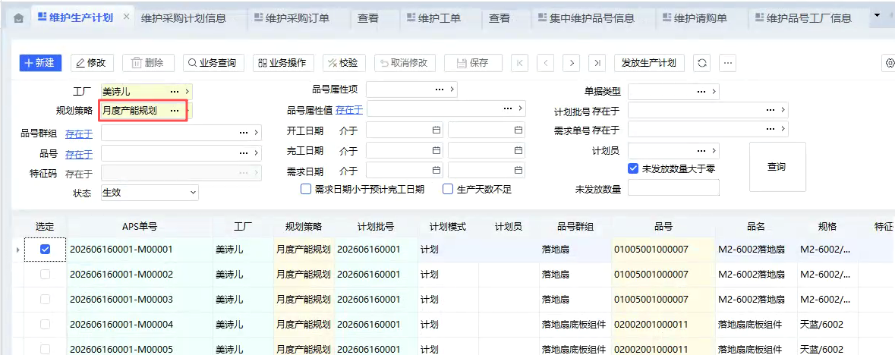
Task: Switch to the 维护请购单 tab
Action: [695, 18]
